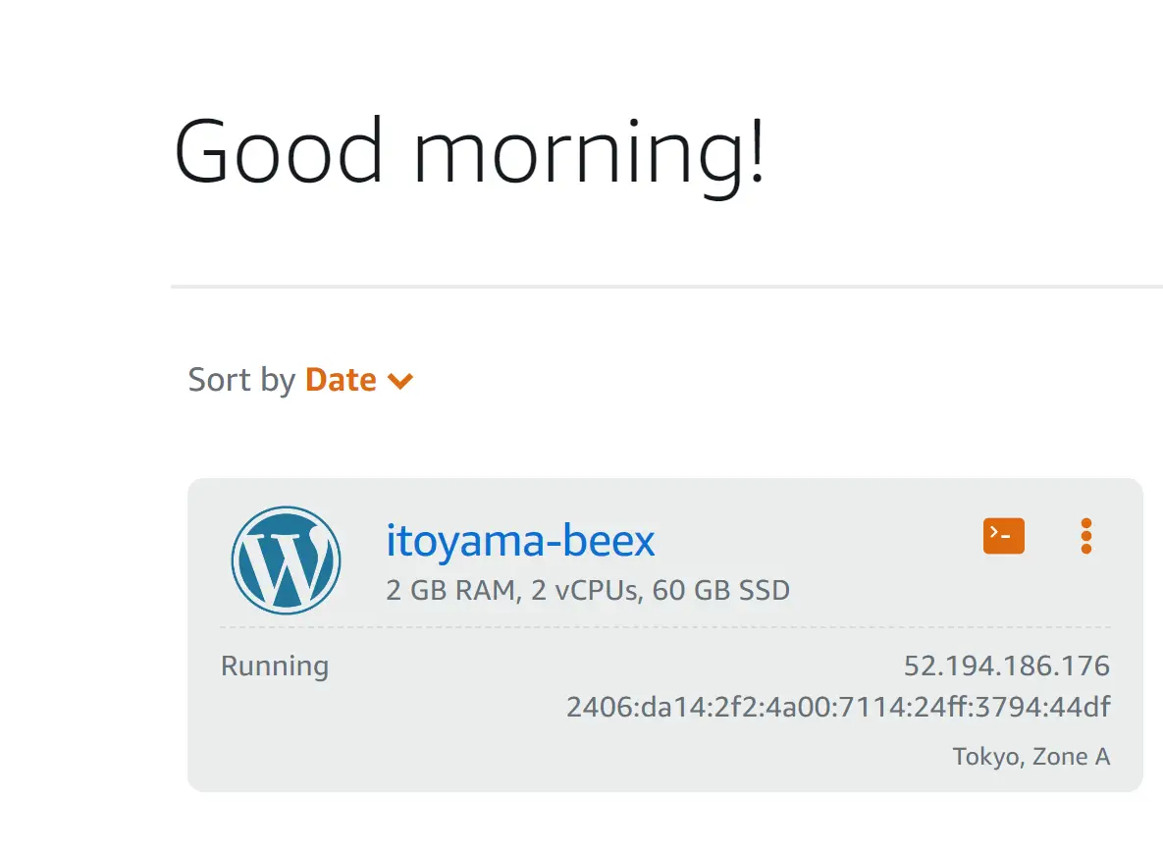Open the SSH terminal for itoyama-beex
Viewport: 1163px width, 853px height.
click(1004, 536)
